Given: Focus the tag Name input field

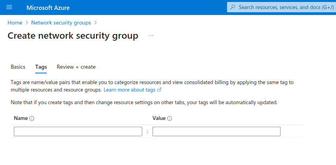Looking at the screenshot, I should pyautogui.click(x=78, y=131).
